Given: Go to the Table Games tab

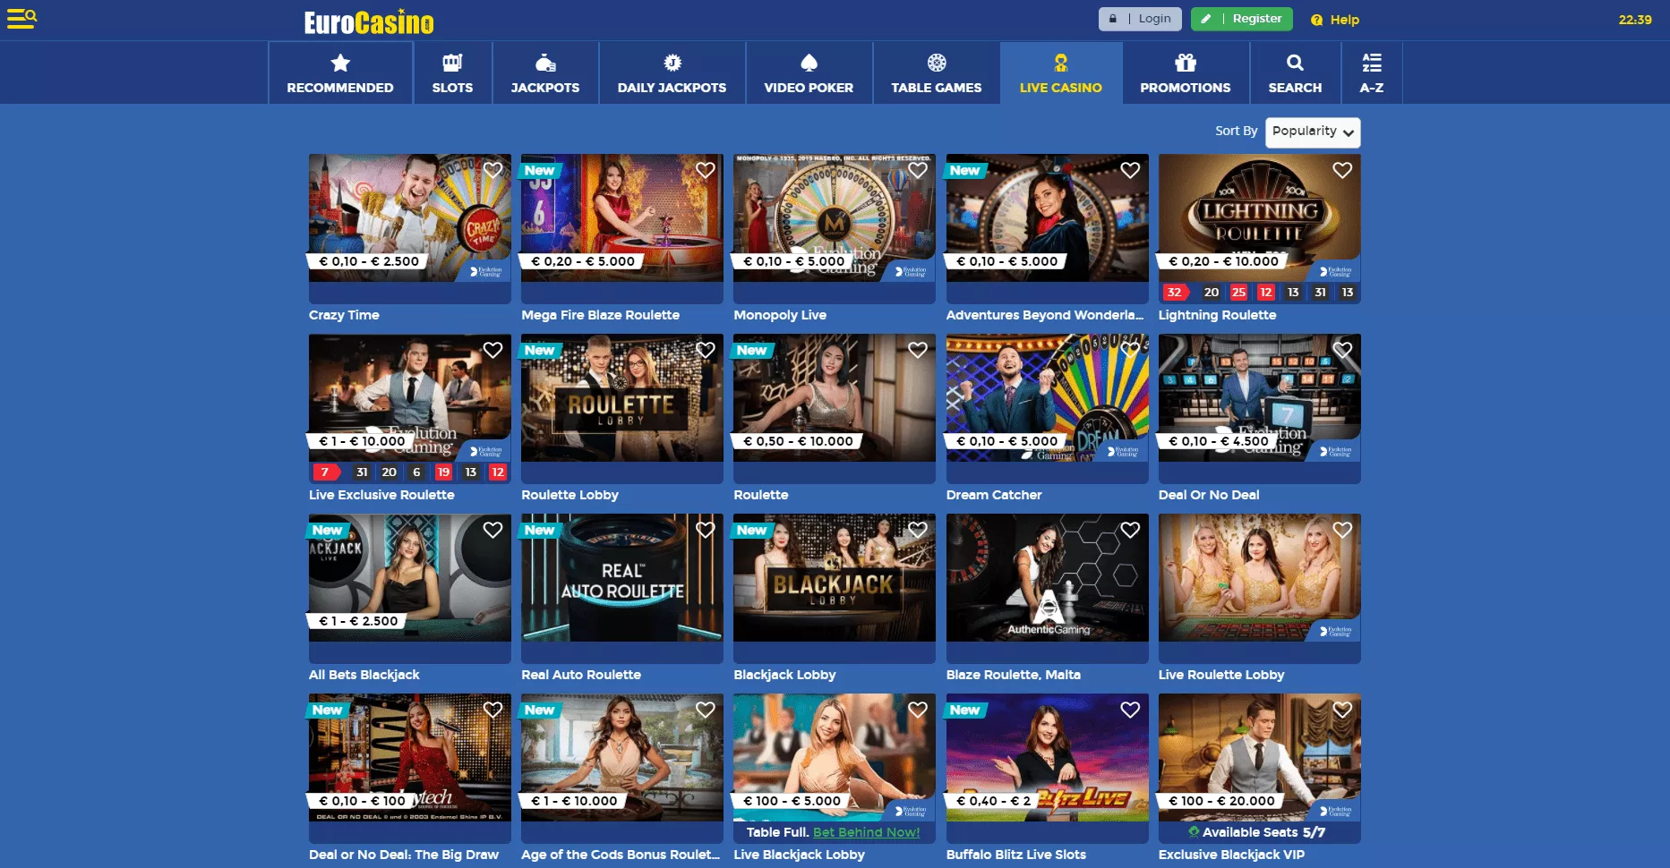Looking at the screenshot, I should (x=936, y=73).
